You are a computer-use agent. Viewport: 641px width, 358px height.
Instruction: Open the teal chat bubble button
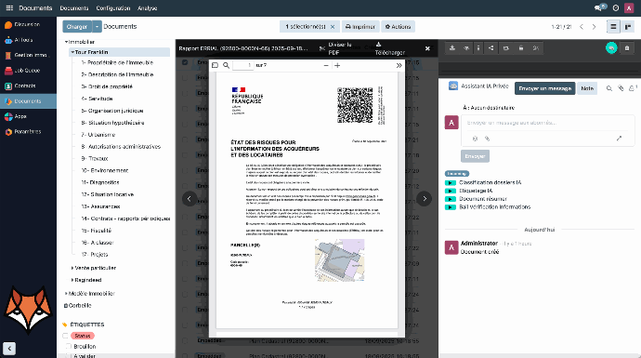611,48
